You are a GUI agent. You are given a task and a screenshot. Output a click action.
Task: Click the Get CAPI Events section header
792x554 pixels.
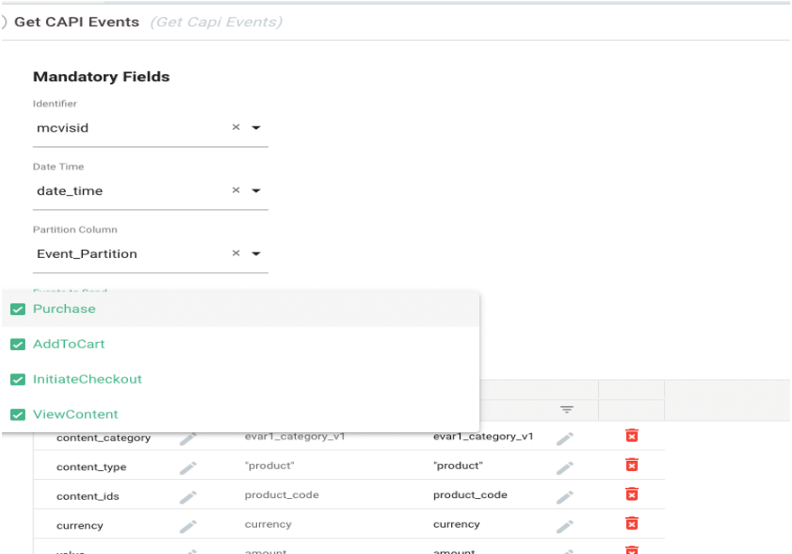[x=77, y=22]
